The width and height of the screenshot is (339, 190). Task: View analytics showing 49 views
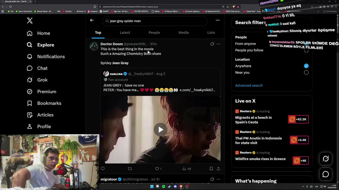coord(187,169)
